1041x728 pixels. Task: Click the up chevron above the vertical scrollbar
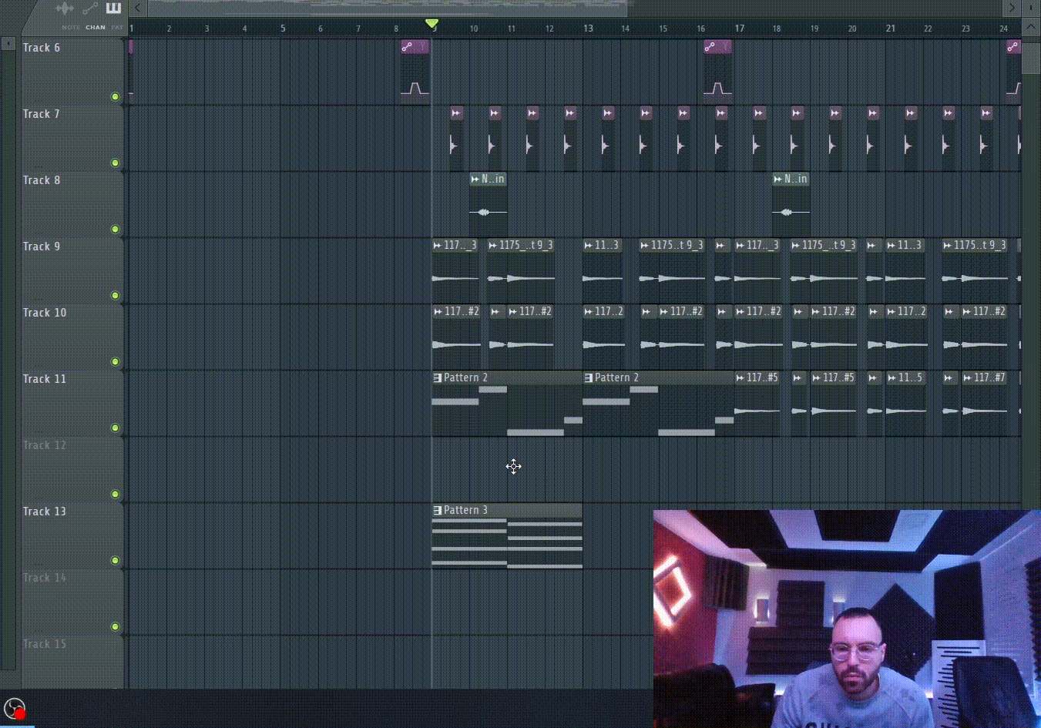pos(1031,27)
